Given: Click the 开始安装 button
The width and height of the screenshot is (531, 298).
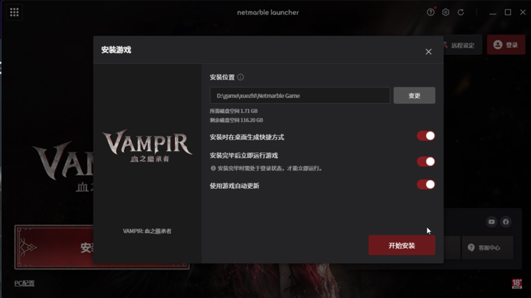Looking at the screenshot, I should coord(402,246).
